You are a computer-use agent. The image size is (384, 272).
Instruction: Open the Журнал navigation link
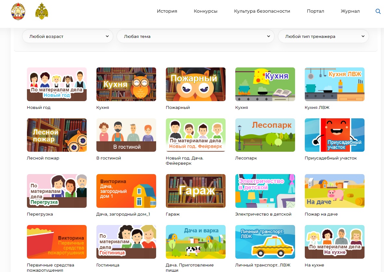point(350,11)
